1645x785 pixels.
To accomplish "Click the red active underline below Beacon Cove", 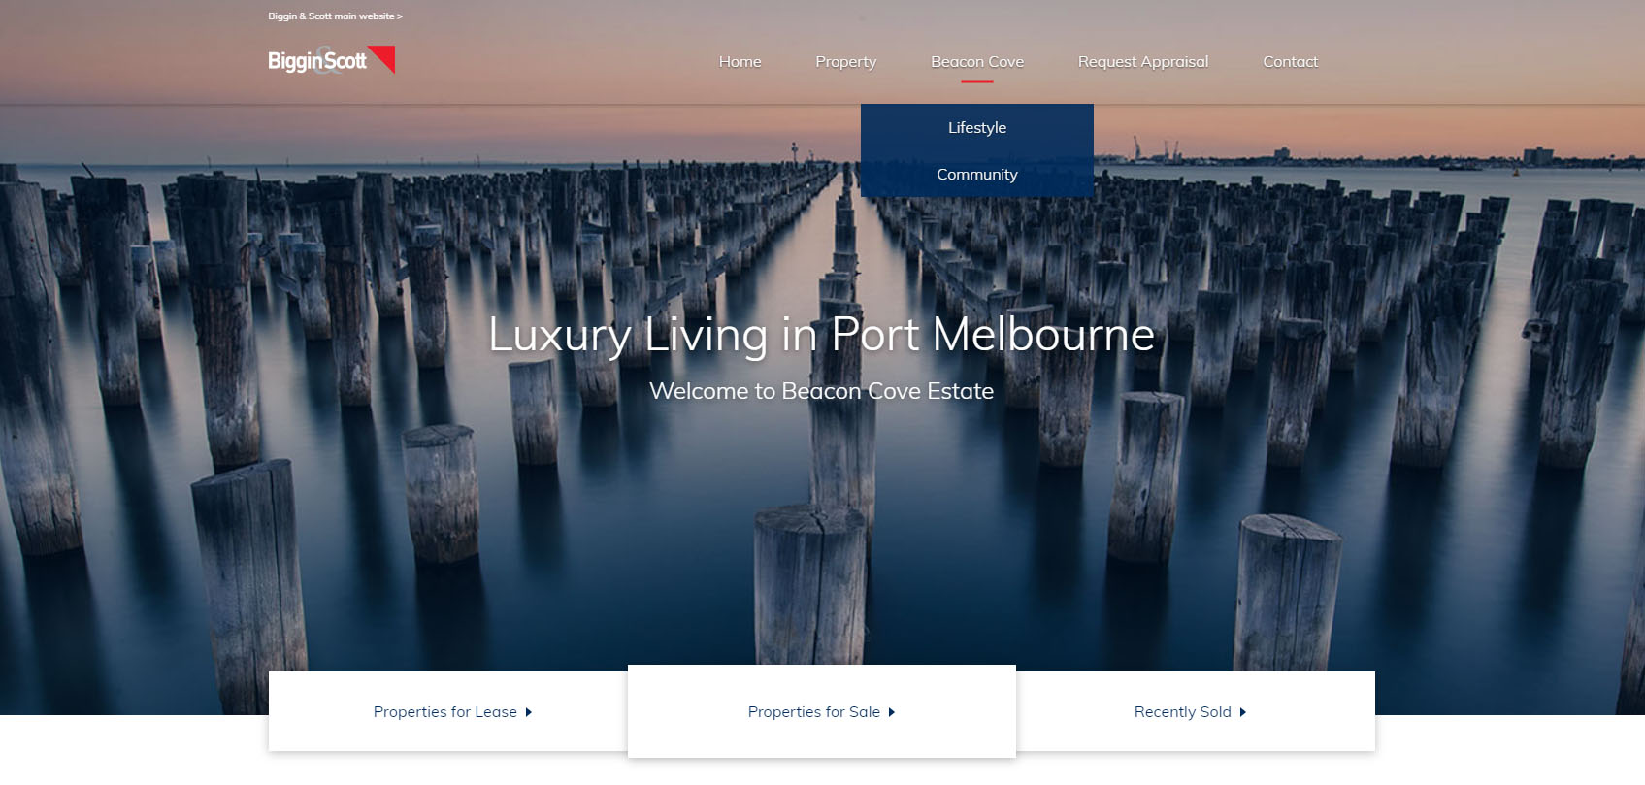I will click(977, 82).
